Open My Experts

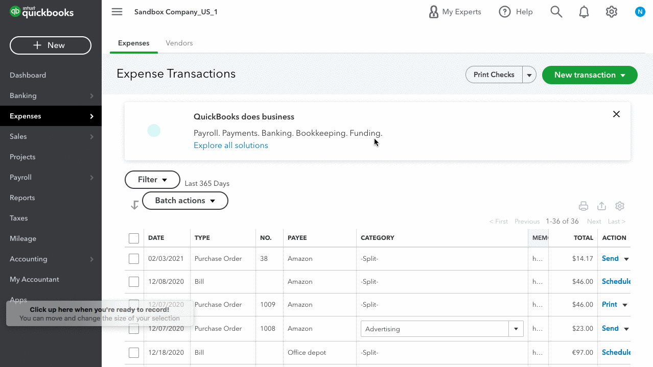455,12
